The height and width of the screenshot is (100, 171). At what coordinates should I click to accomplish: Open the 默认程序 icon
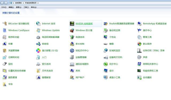pos(139,44)
